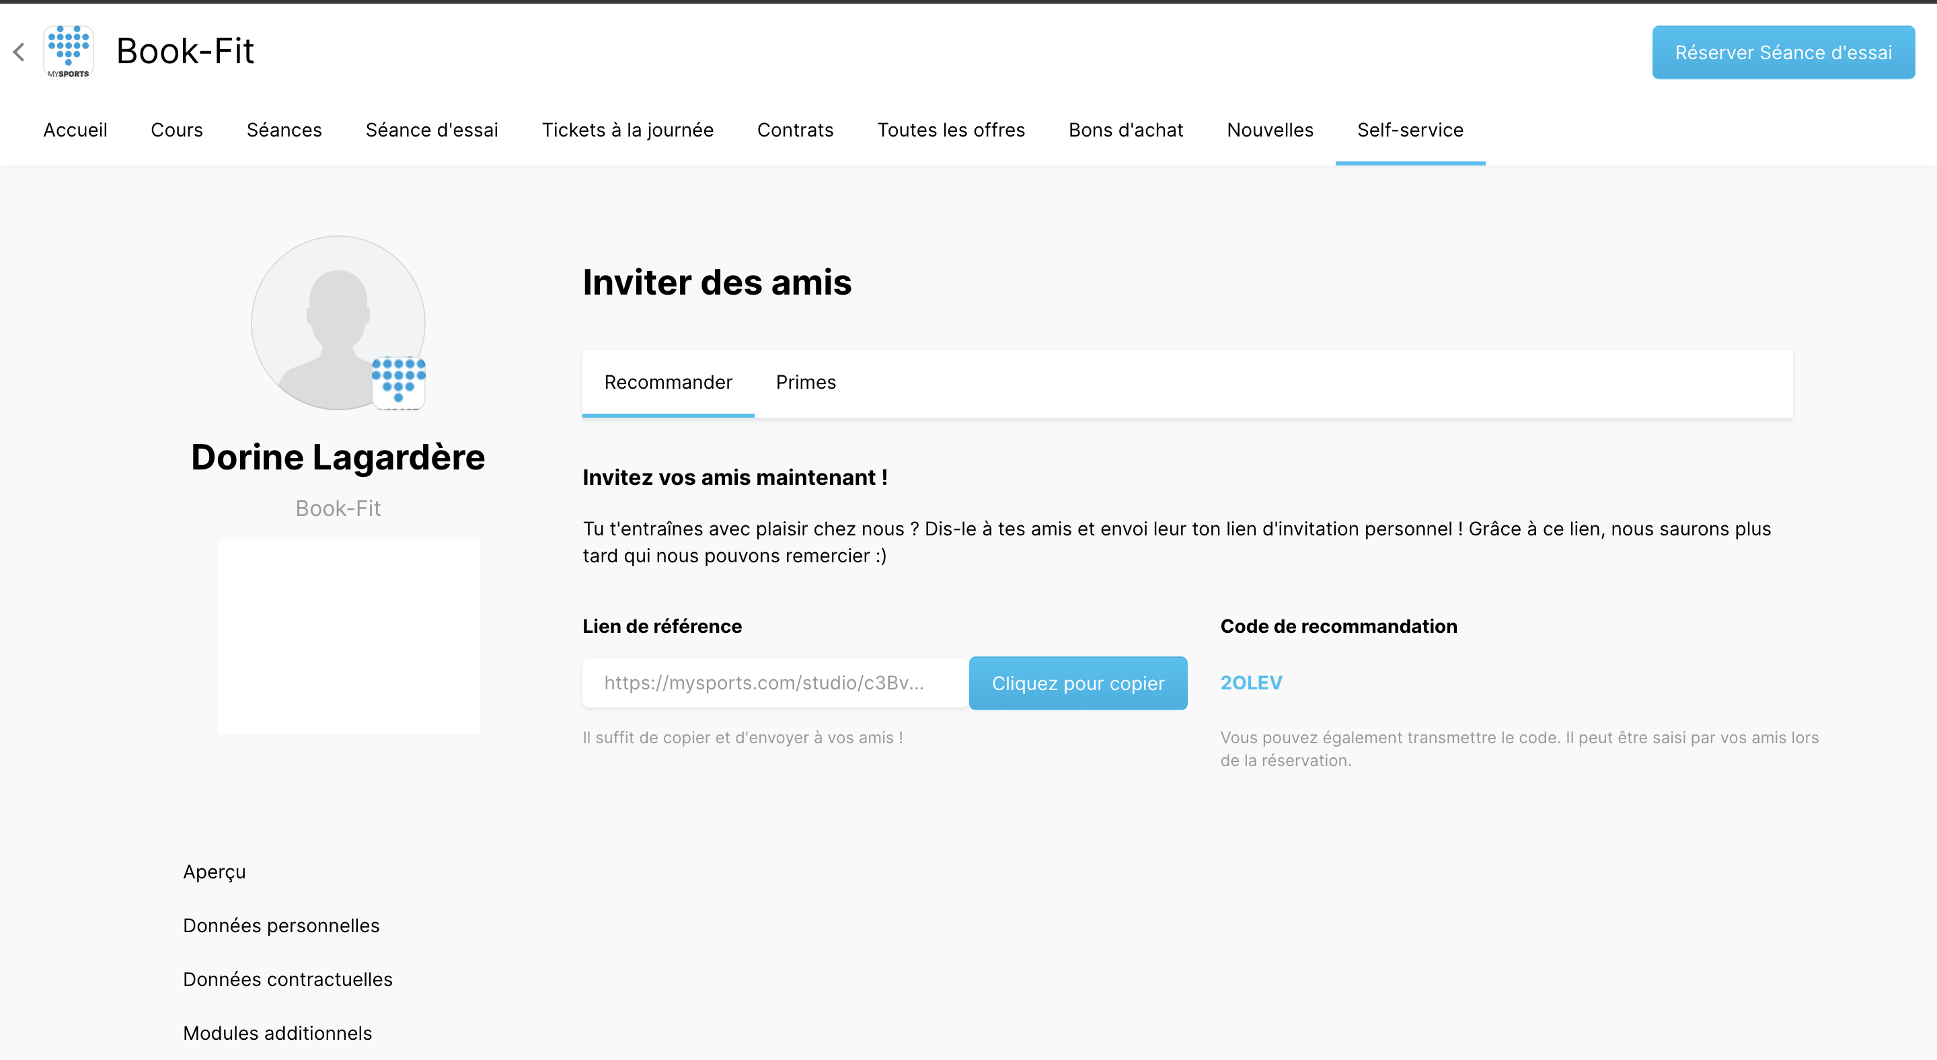Viewport: 1937px width, 1060px height.
Task: Click the Book-Fit page title
Action: tap(185, 52)
